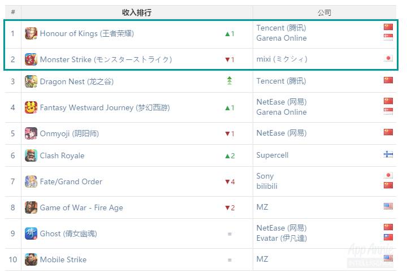Click the Finland flag next to Supercell
This screenshot has height=277, width=407.
(388, 154)
